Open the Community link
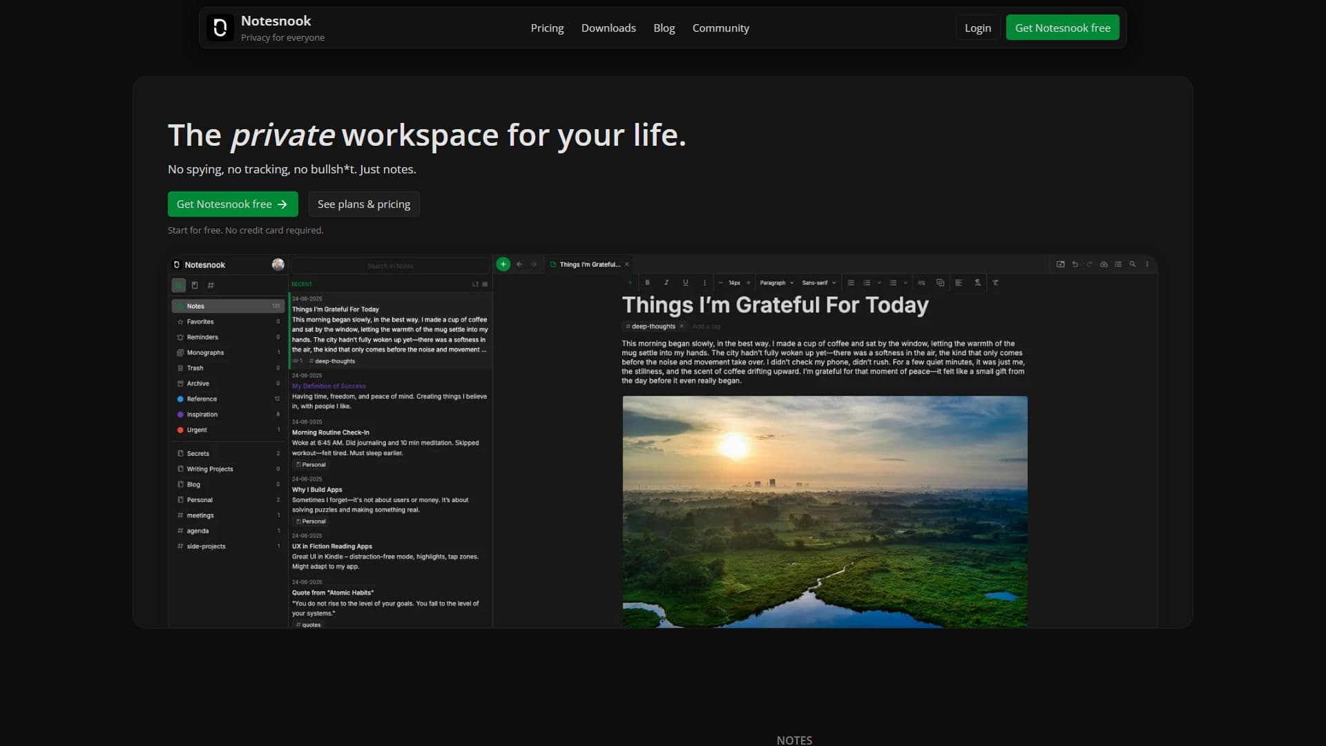 tap(720, 28)
